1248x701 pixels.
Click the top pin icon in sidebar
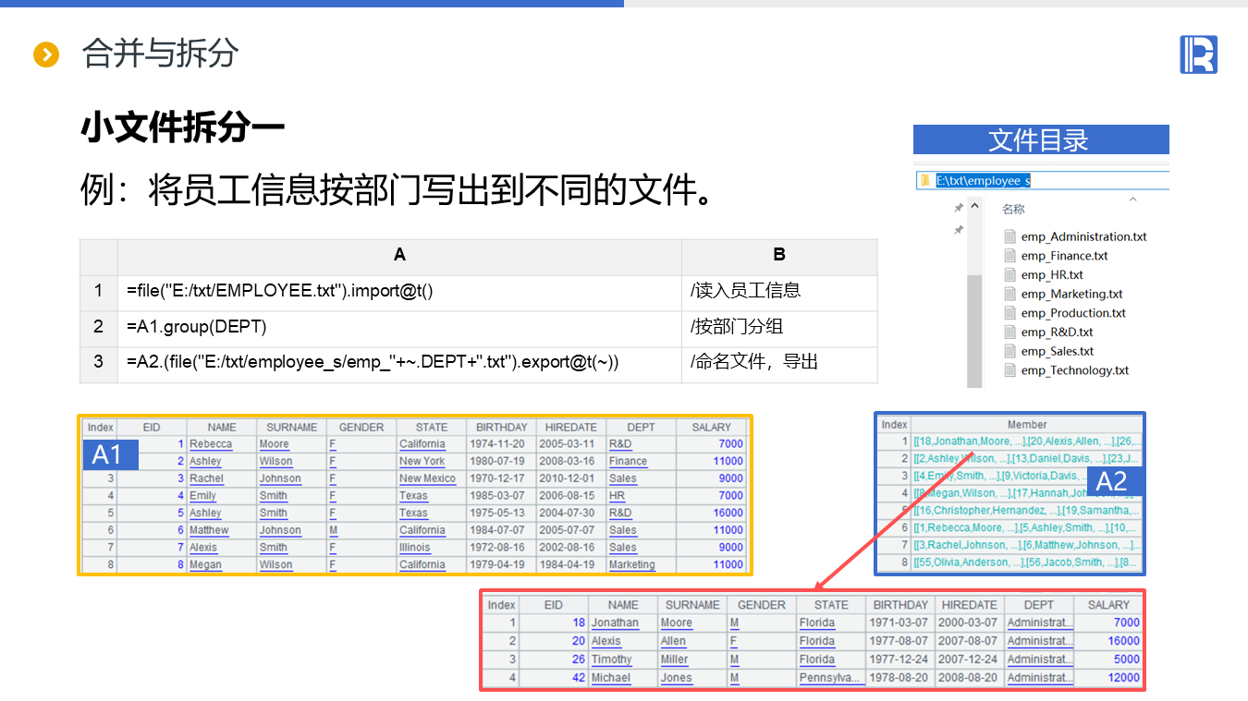959,209
